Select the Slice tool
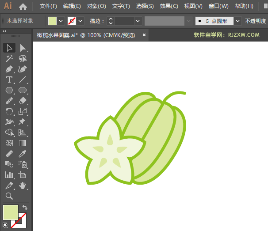Viewport: 268px width, 231px height. click(x=9, y=186)
